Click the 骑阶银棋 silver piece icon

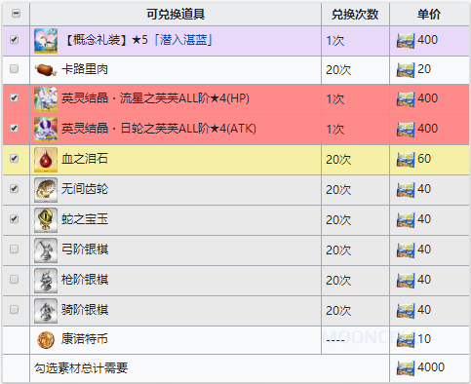[46, 311]
